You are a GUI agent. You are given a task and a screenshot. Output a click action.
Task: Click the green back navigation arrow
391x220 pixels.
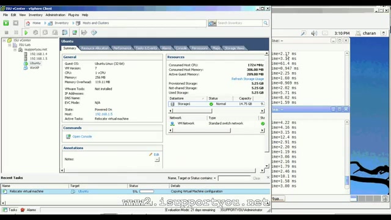6,23
